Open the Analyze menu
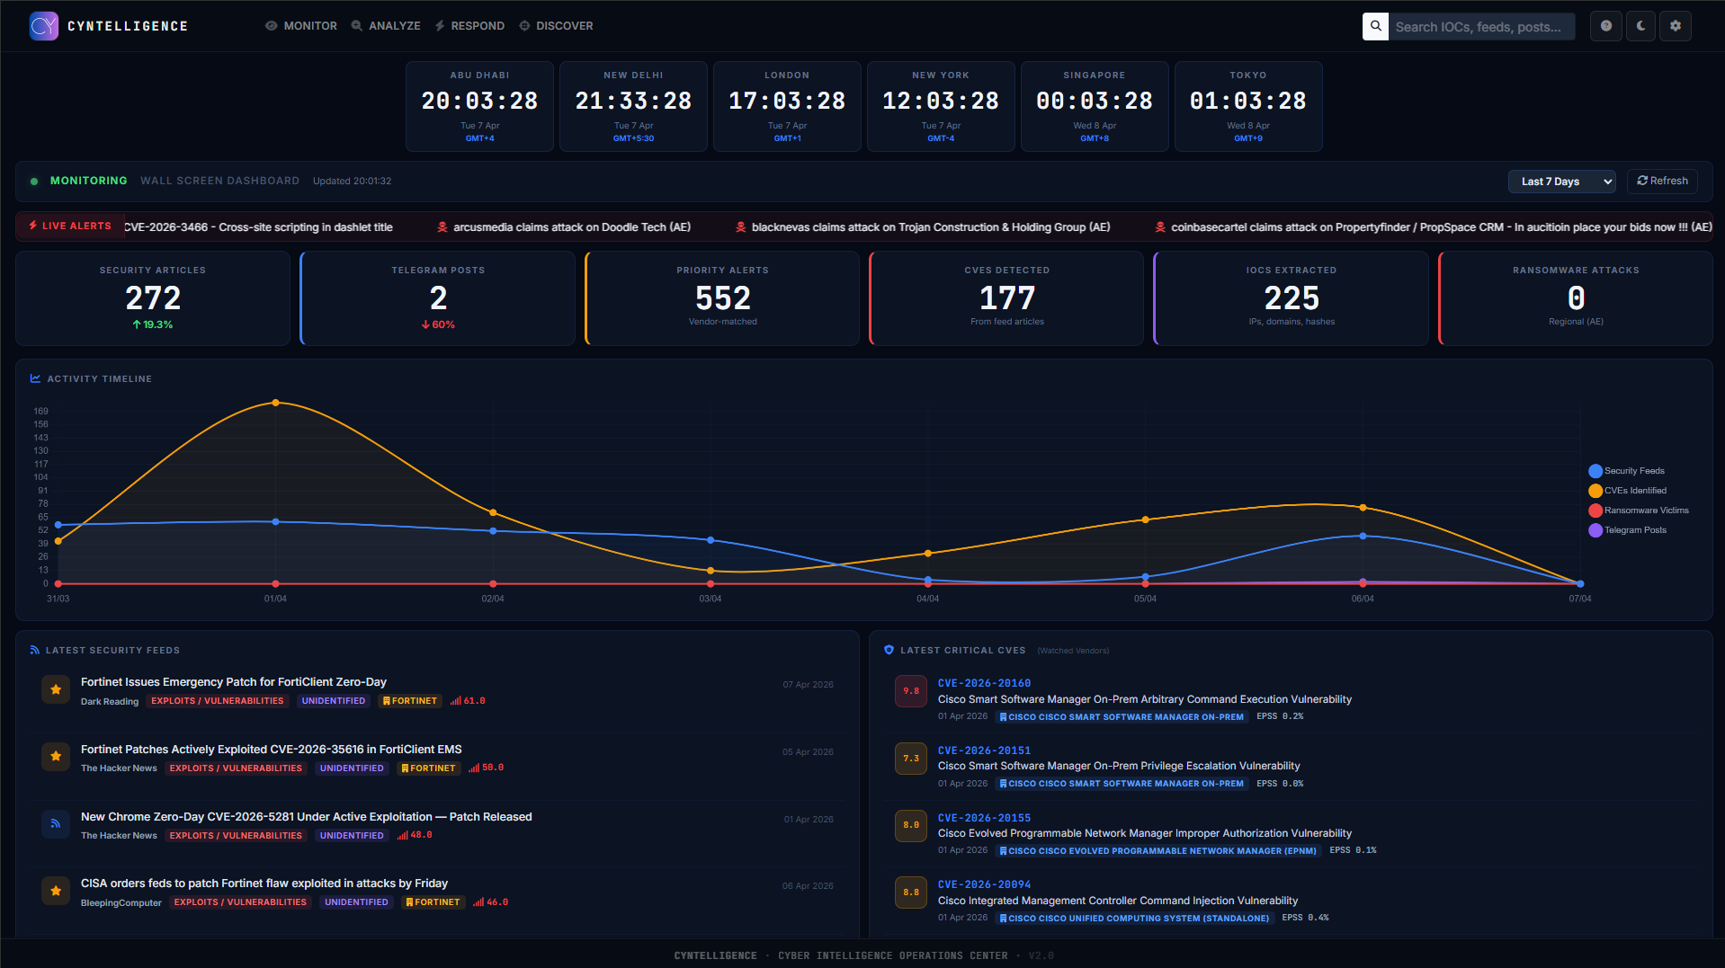1725x968 pixels. (x=386, y=26)
